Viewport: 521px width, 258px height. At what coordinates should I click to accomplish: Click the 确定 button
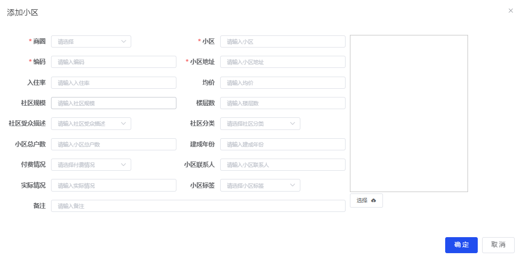[461, 245]
